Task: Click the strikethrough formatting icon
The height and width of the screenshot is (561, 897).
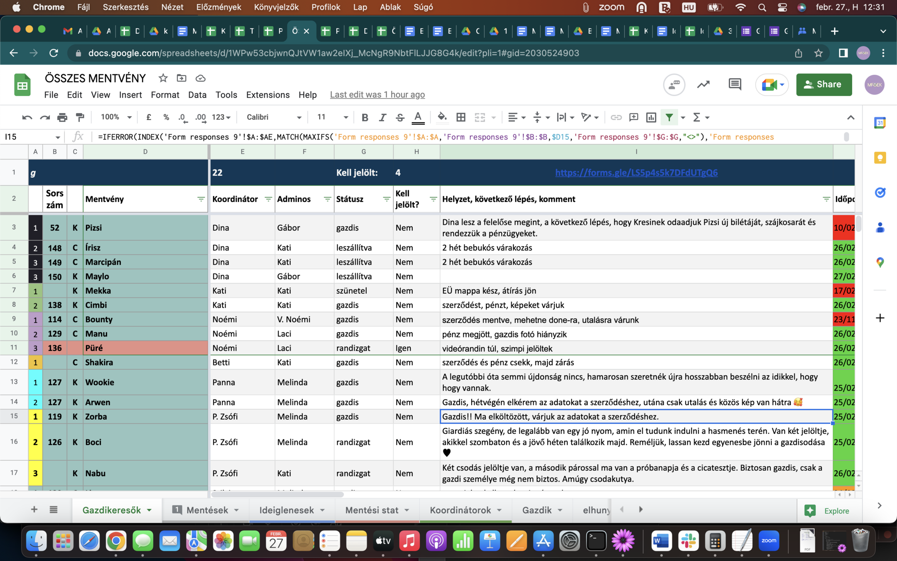Action: point(399,118)
